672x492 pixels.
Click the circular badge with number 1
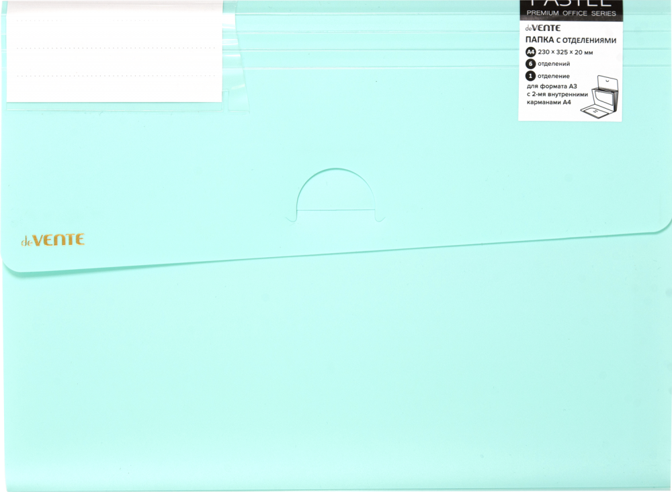coord(531,76)
